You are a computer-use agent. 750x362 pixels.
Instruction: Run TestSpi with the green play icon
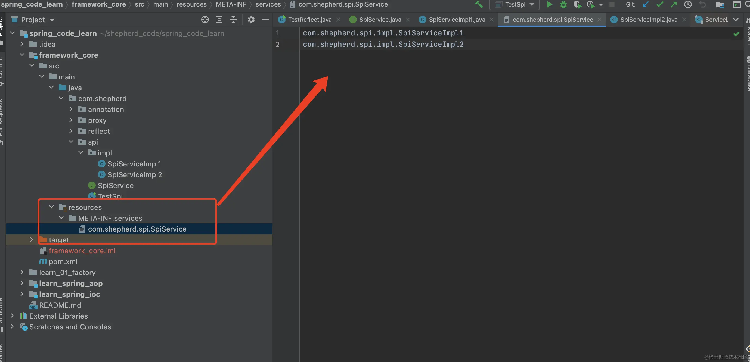coord(549,4)
